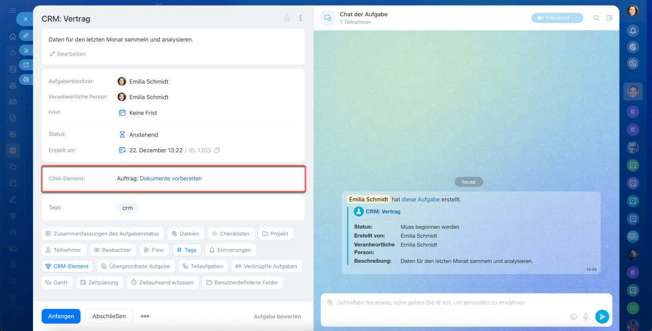
Task: Add the Benutzerdefinierte Felder chip
Action: point(243,283)
